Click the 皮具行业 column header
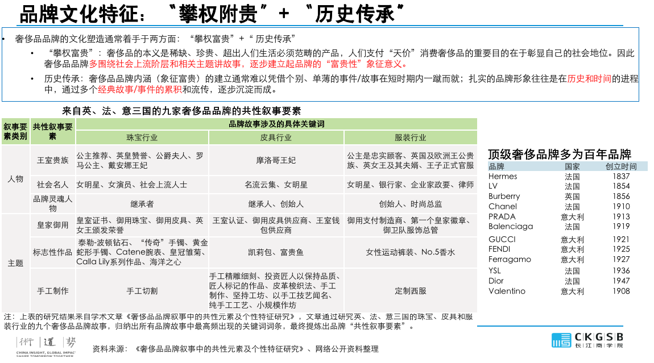This screenshot has height=363, width=654. [x=276, y=137]
